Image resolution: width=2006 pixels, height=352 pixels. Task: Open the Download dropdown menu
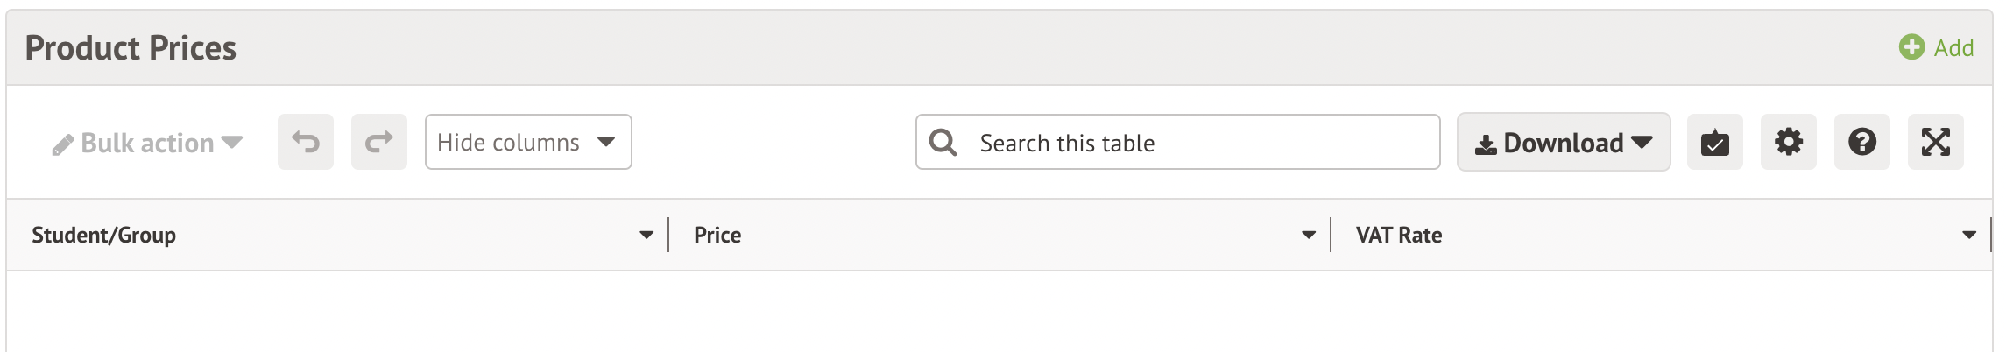[x=1563, y=143]
